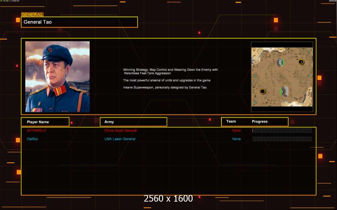Click the Insane Superweapon text line
Screen dimensions: 337x210
pyautogui.click(x=165, y=87)
